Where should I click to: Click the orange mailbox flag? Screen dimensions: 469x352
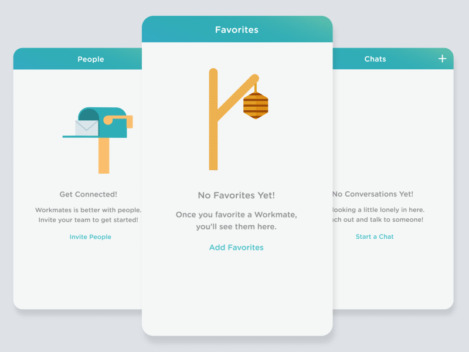(x=119, y=120)
